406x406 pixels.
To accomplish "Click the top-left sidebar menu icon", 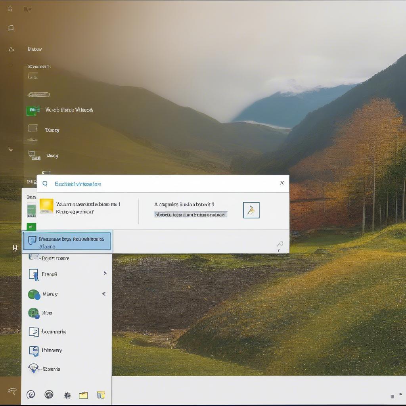I will [10, 10].
